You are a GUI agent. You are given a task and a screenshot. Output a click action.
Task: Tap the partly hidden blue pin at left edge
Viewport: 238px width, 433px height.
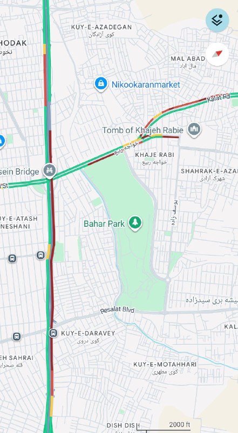[x=2, y=141]
